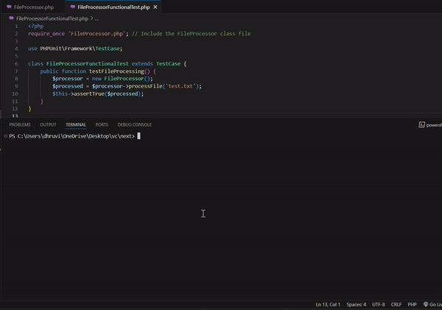
Task: Select the FileProcessorFunctionalTest.php editor tab
Action: pos(113,7)
